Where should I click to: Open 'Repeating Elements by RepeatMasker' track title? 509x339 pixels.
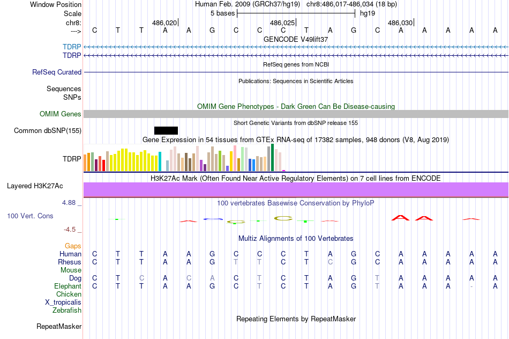(x=296, y=319)
